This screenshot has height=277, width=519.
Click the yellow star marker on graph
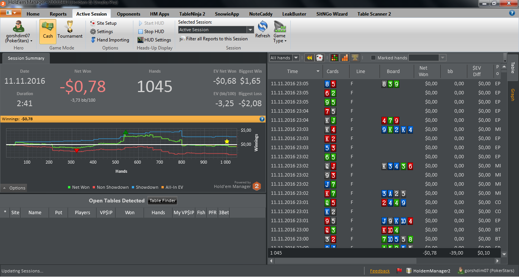pyautogui.click(x=227, y=142)
